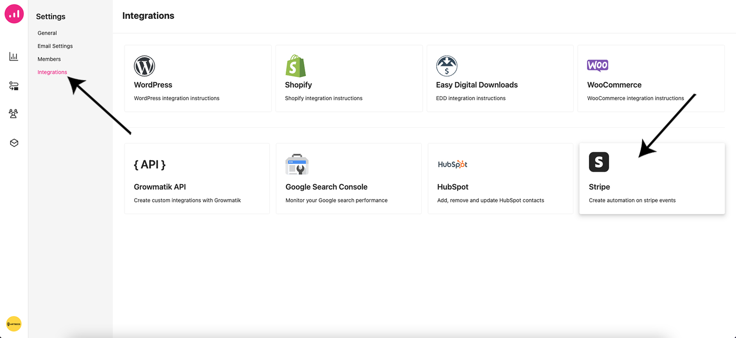Open the Google Search Console title

point(326,187)
